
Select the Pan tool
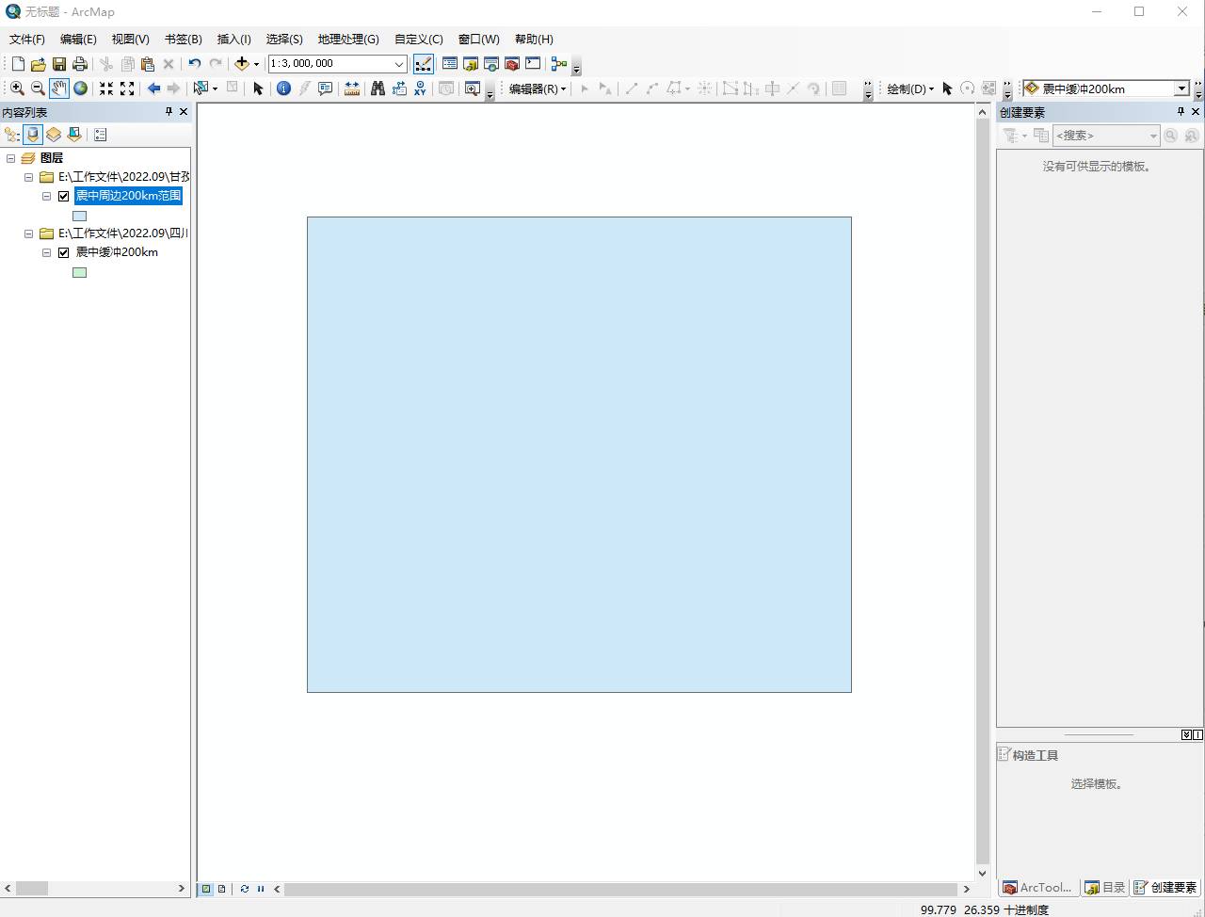pyautogui.click(x=58, y=88)
